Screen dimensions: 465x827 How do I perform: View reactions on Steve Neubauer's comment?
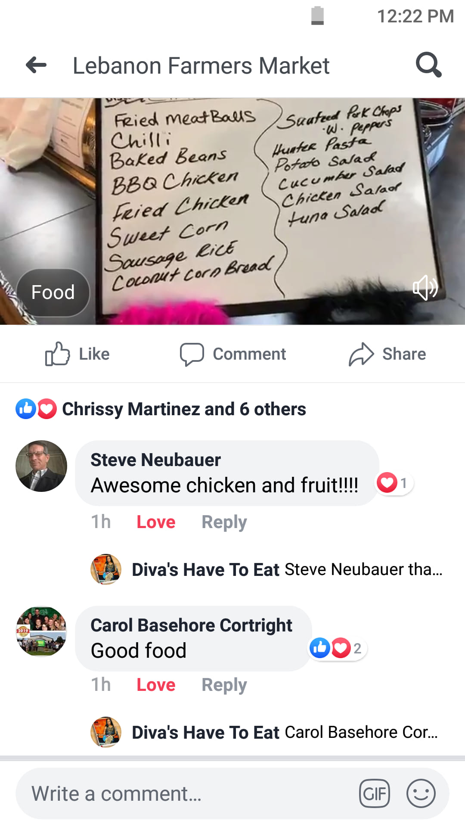pyautogui.click(x=394, y=483)
